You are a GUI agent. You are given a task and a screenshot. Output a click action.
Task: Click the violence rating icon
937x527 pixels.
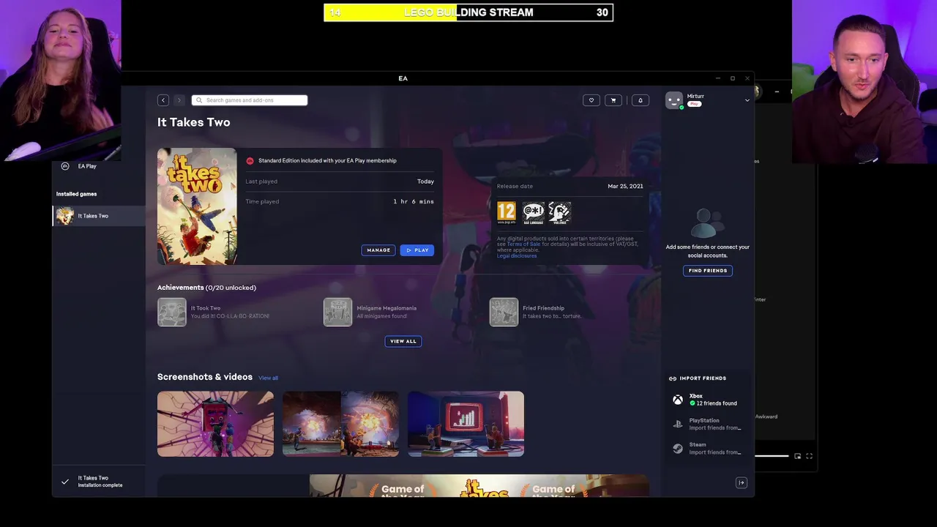click(x=560, y=213)
